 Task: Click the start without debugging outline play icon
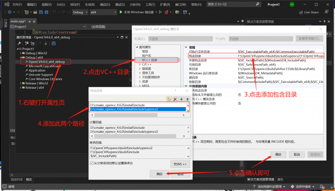tap(160, 12)
